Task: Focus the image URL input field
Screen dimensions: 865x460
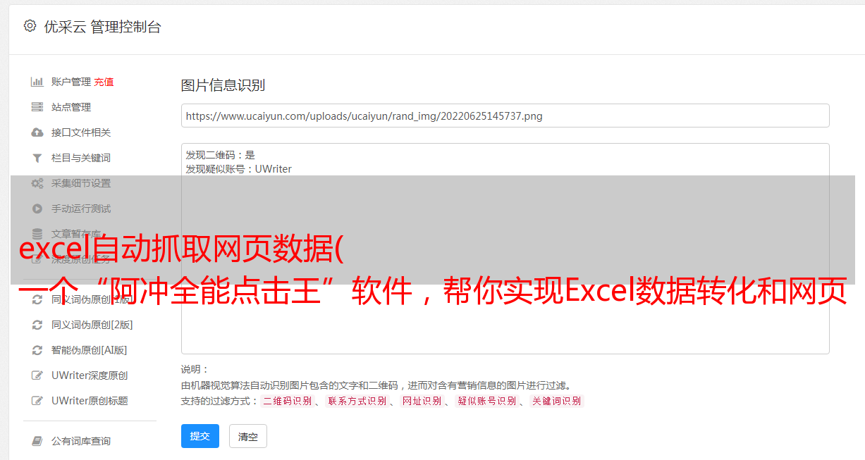Action: (505, 116)
